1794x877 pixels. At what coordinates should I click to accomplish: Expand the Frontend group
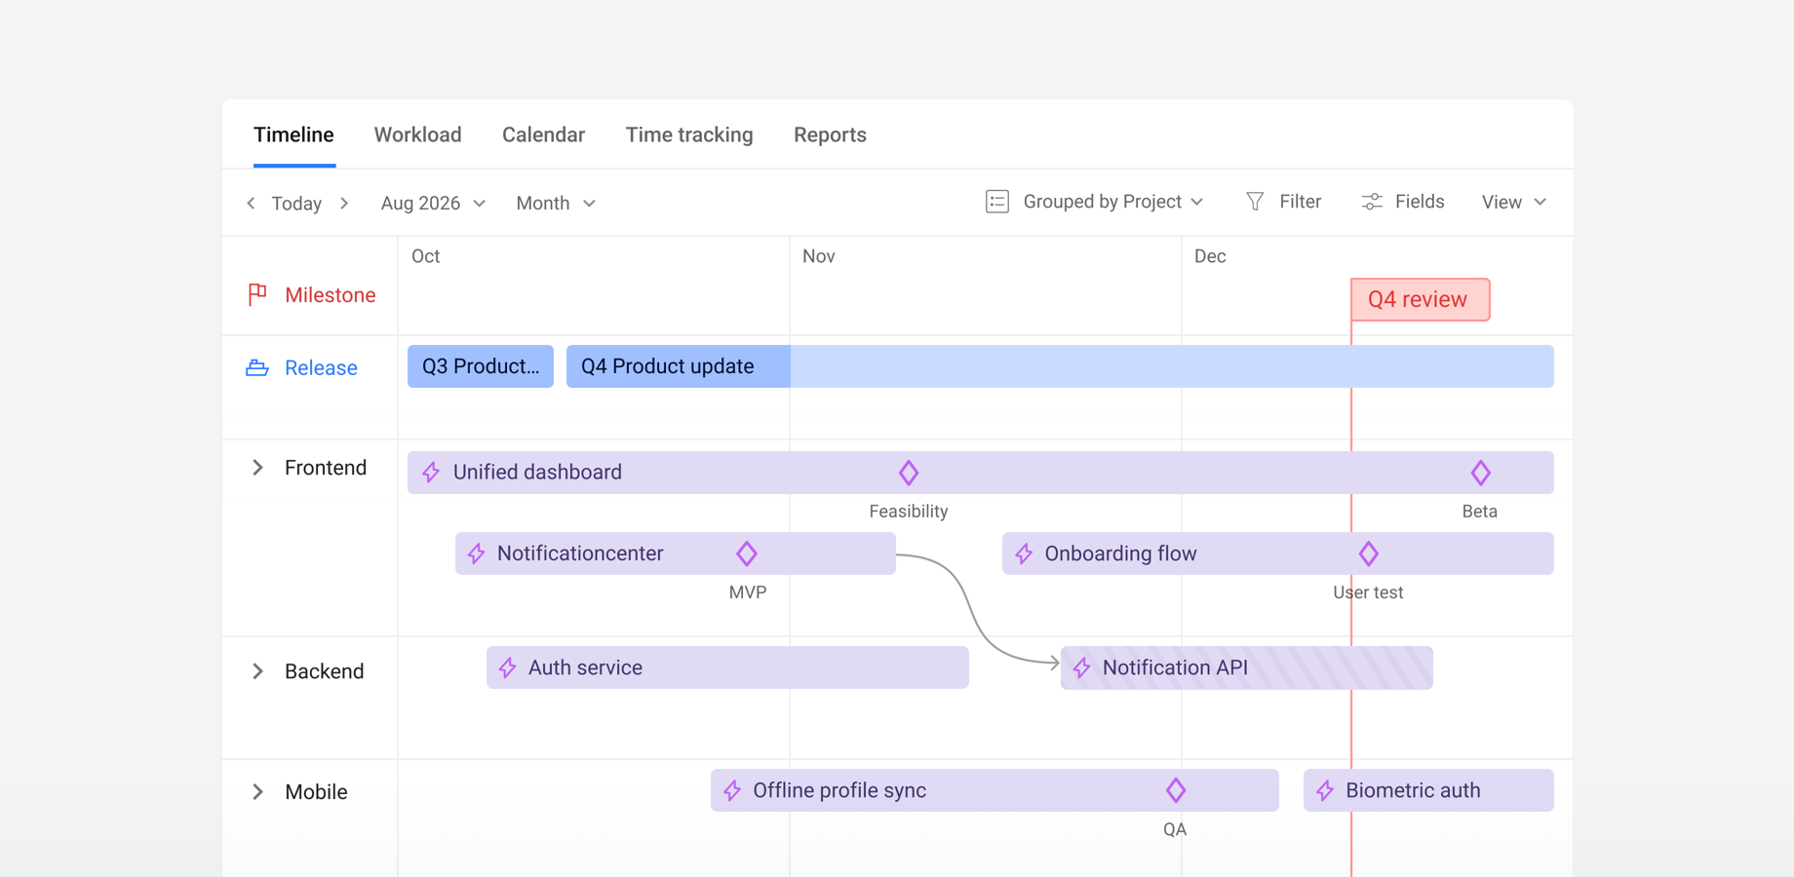257,467
